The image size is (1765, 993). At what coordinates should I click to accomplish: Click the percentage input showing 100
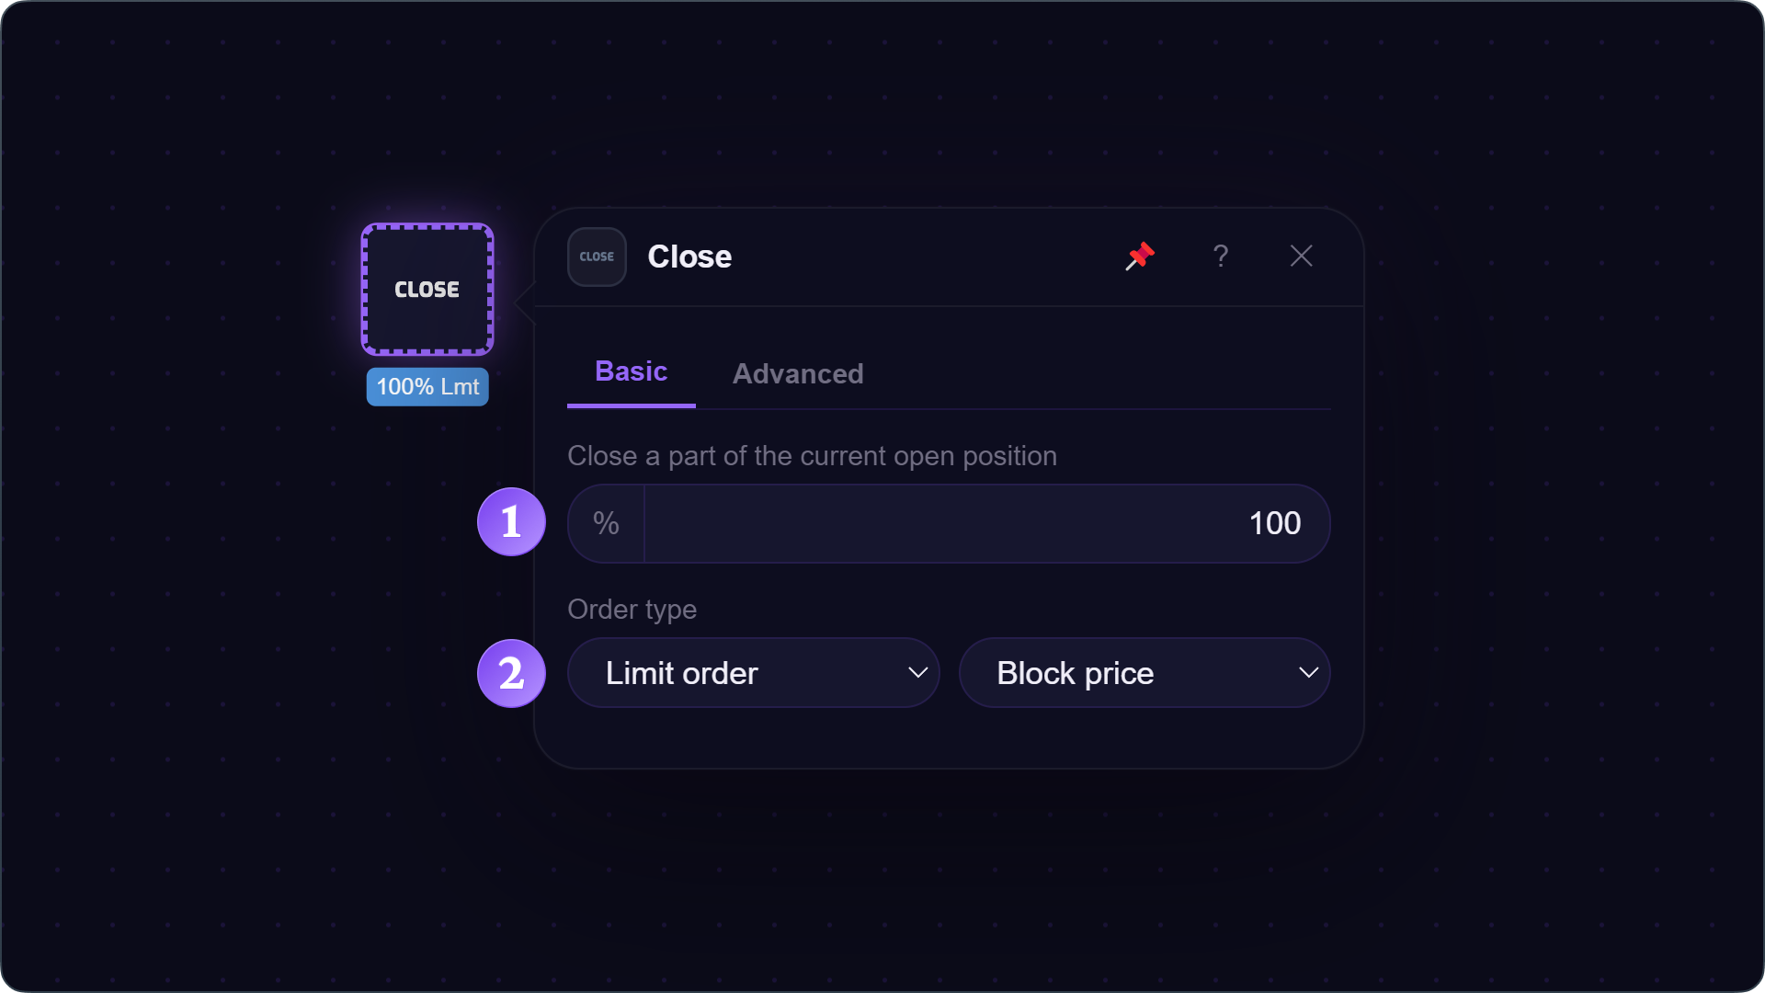coord(987,523)
